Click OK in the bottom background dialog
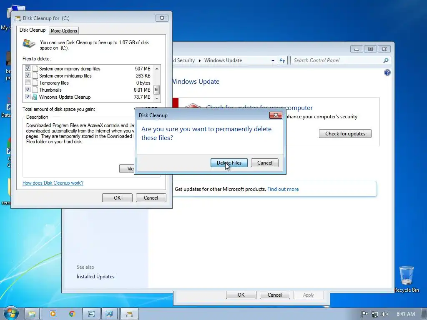The width and height of the screenshot is (427, 320). 241,295
